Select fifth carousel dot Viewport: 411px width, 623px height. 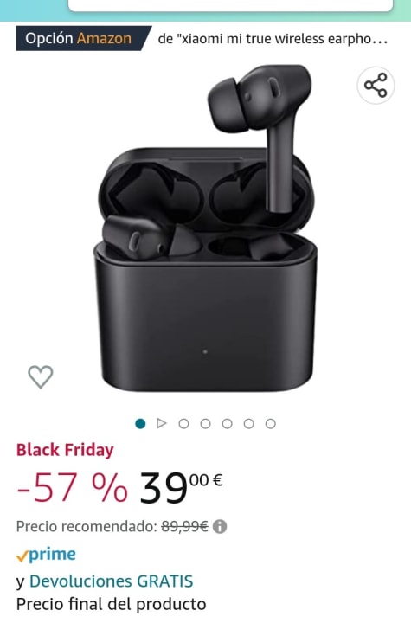[x=227, y=423]
